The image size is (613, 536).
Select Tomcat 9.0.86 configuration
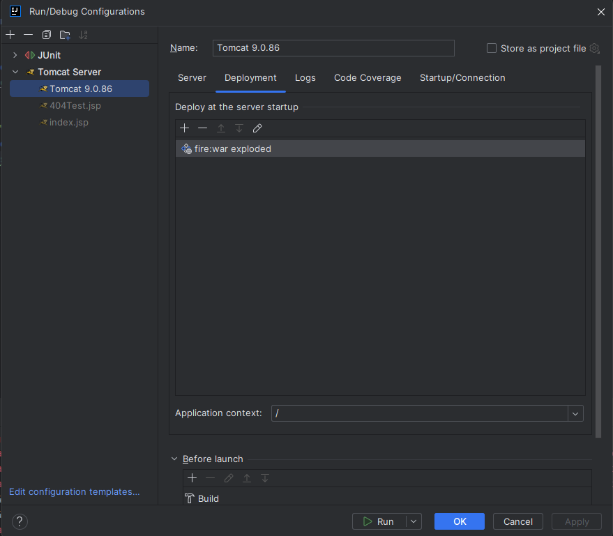point(80,89)
